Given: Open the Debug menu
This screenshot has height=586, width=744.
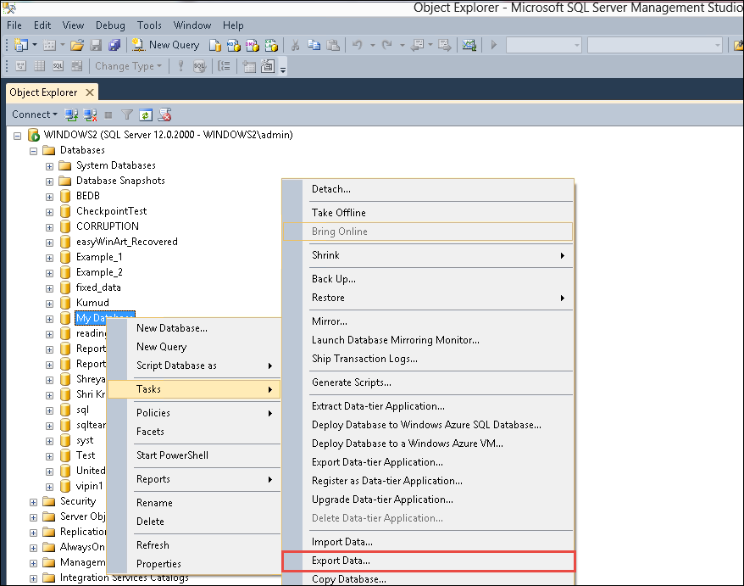Looking at the screenshot, I should [110, 25].
